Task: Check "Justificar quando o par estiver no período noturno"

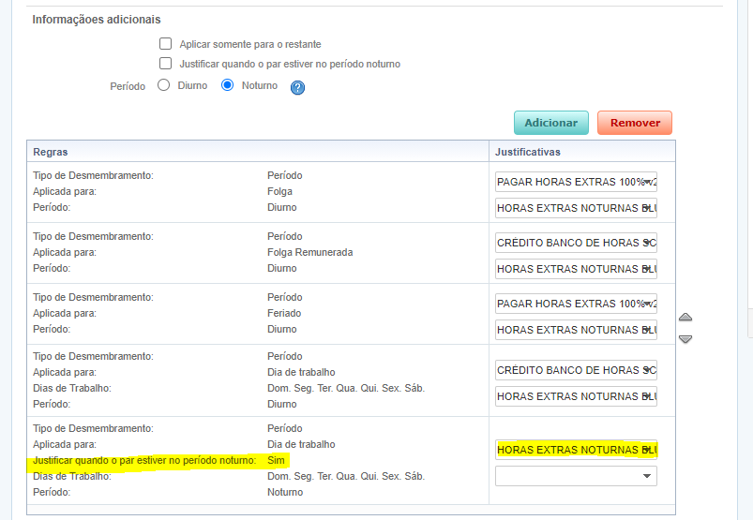Action: 166,64
